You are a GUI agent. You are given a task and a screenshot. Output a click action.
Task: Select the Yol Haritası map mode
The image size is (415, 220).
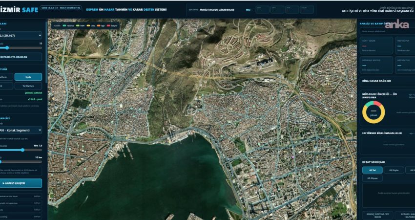(28, 86)
